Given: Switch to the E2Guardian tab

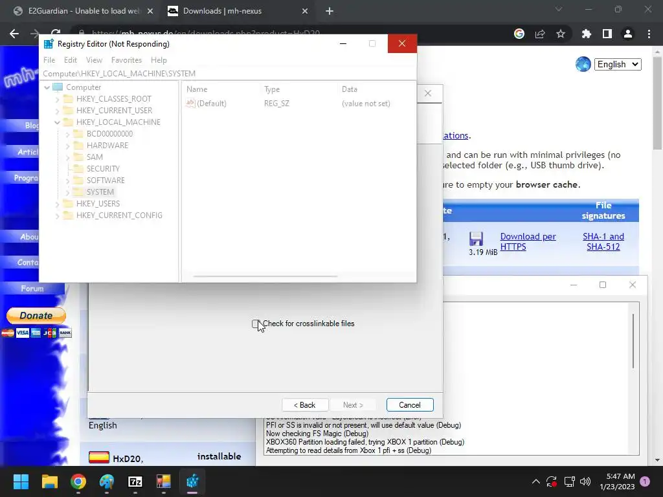Looking at the screenshot, I should click(84, 11).
